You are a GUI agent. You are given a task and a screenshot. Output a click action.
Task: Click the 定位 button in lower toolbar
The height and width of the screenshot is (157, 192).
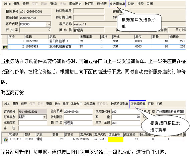pyautogui.click(x=57, y=104)
